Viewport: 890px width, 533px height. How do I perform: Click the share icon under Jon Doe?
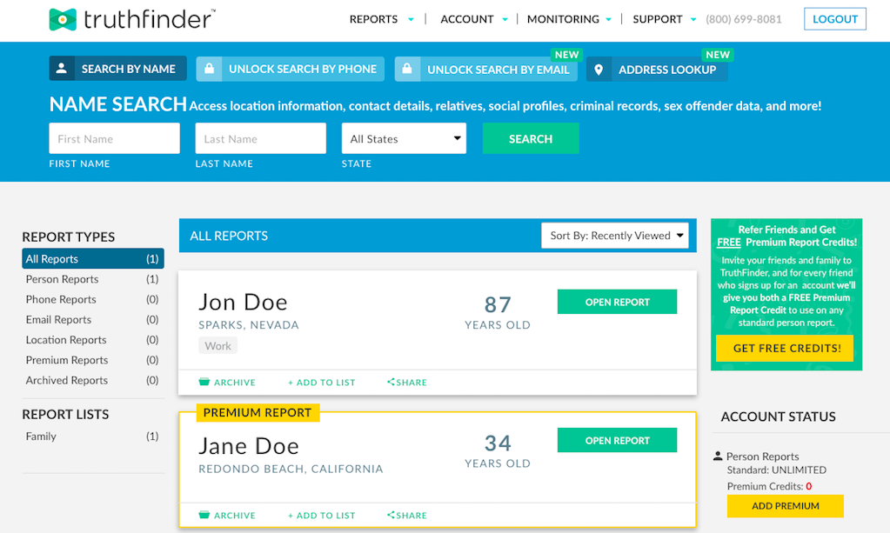point(391,382)
